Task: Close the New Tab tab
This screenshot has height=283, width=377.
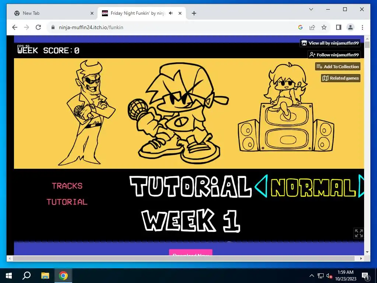Action: point(92,13)
